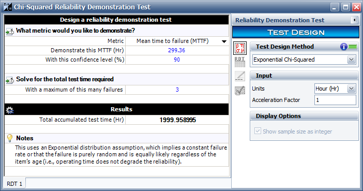The image size is (363, 191).
Task: Click the Notes light bulb icon
Action: pos(10,138)
